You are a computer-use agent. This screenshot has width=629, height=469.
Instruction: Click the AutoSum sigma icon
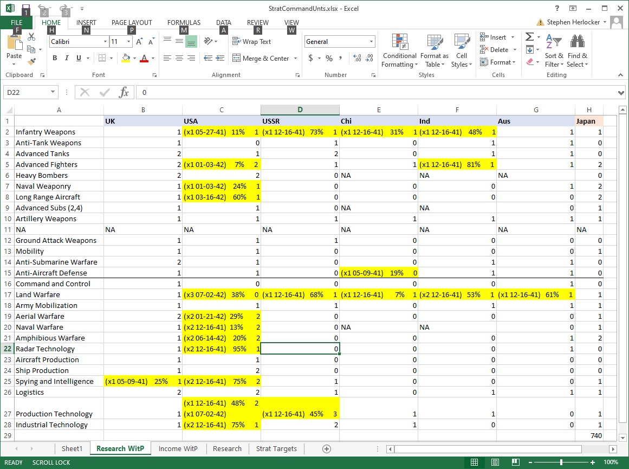pos(529,37)
